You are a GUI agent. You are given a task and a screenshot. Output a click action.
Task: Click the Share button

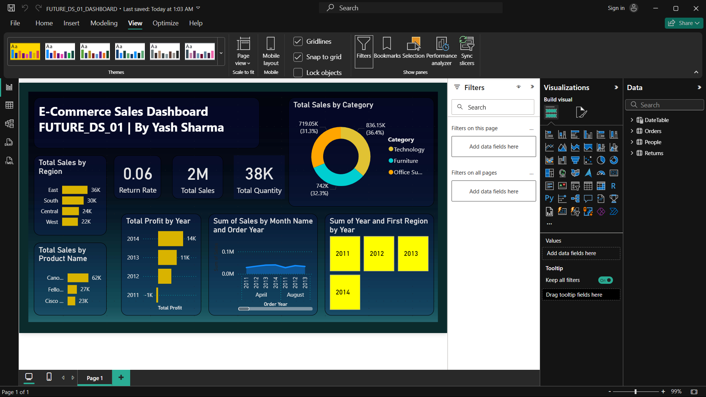684,23
